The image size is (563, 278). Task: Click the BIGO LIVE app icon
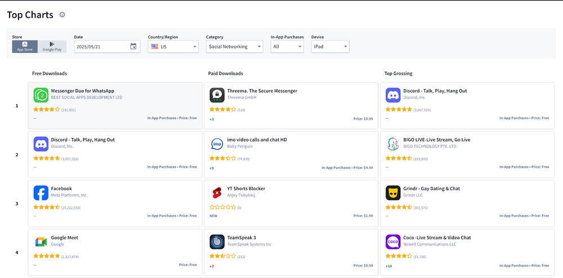click(x=393, y=144)
